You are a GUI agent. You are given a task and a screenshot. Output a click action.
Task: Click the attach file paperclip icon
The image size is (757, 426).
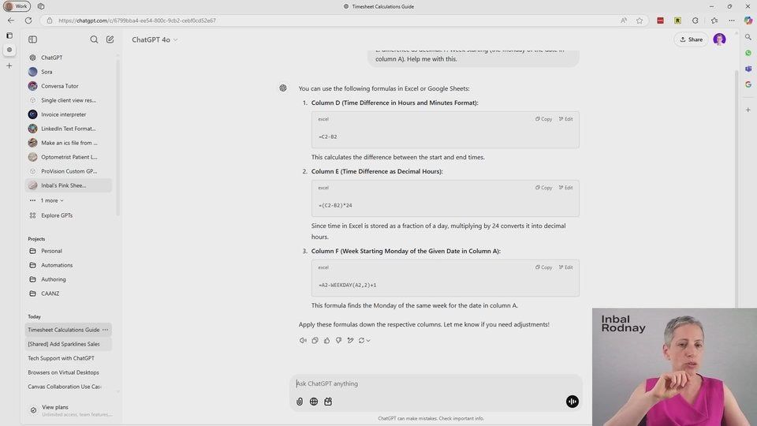300,402
